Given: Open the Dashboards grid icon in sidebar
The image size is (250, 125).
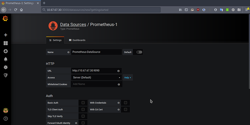Looking at the screenshot, I should pos(6,43).
